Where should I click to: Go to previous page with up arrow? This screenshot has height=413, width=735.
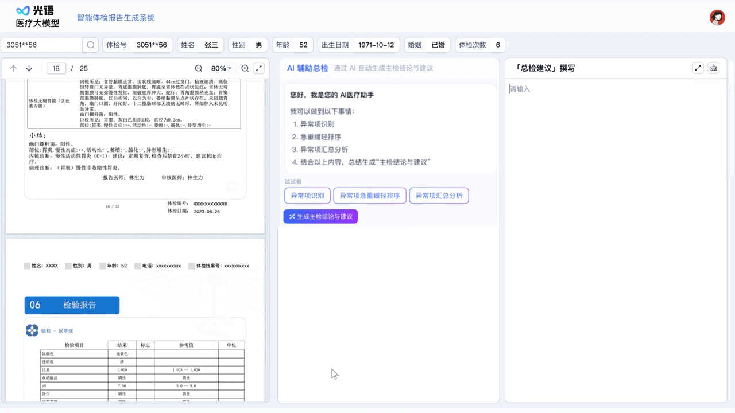pyautogui.click(x=13, y=68)
